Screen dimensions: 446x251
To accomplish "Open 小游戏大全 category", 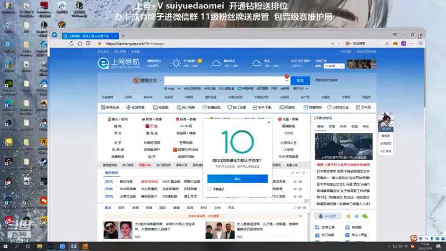I will coord(338,107).
